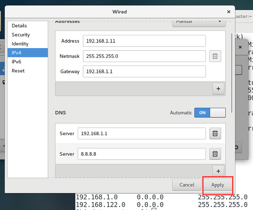Close the background window behind the dialog
The image size is (253, 210).
coord(240,47)
